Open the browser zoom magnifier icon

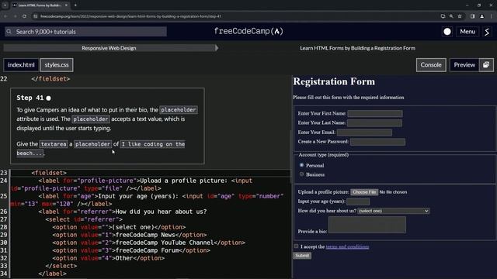tap(451, 16)
